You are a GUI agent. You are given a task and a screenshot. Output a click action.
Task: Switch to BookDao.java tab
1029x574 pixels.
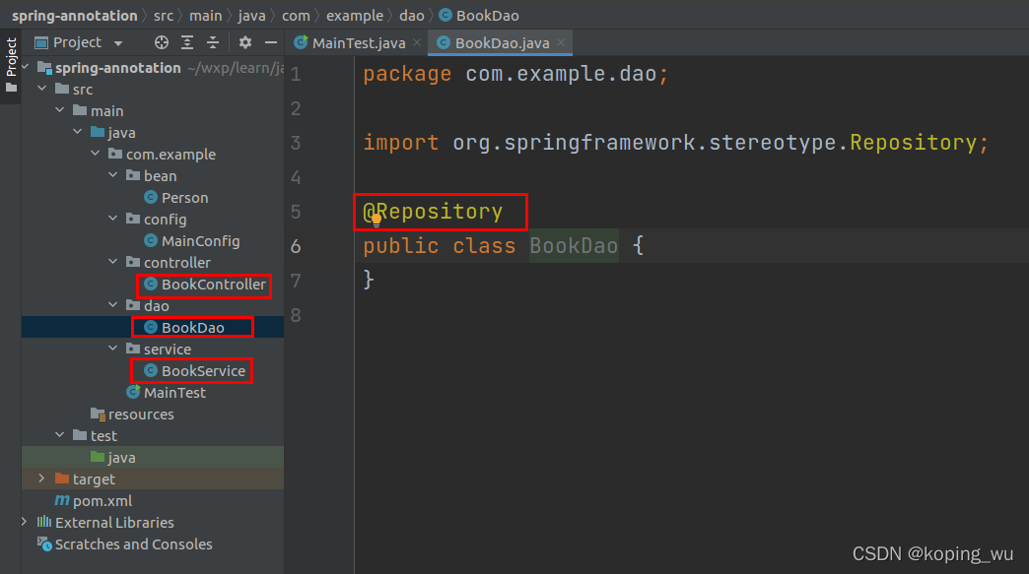pyautogui.click(x=502, y=43)
